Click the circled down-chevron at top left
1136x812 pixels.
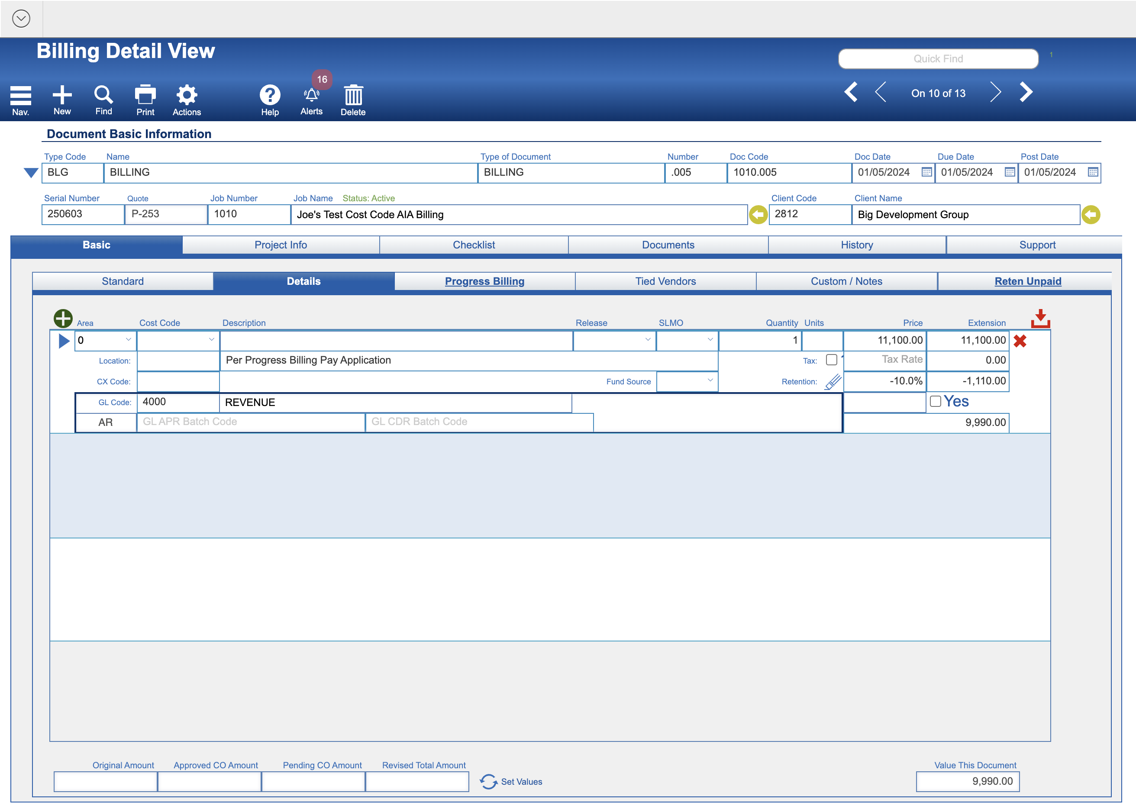pyautogui.click(x=21, y=19)
